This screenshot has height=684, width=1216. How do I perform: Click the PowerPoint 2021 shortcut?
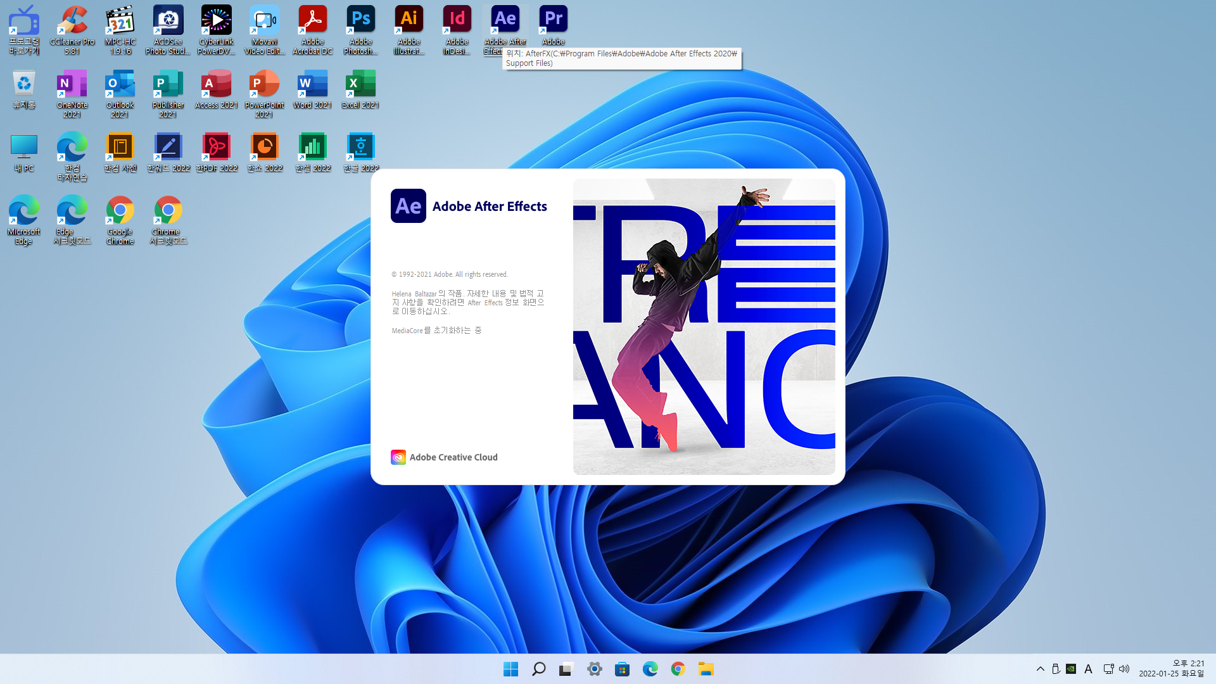[x=264, y=84]
